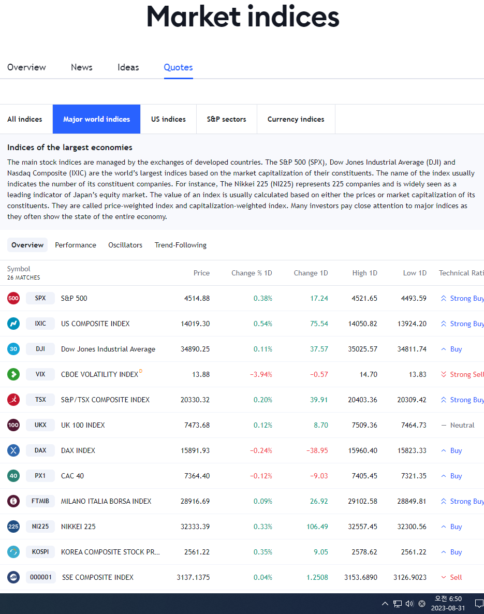Choose the Oscillators table view
Viewport: 484px width, 614px height.
click(x=125, y=245)
